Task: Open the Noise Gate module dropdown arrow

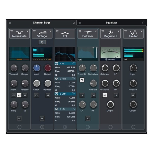Action: [x=28, y=31]
